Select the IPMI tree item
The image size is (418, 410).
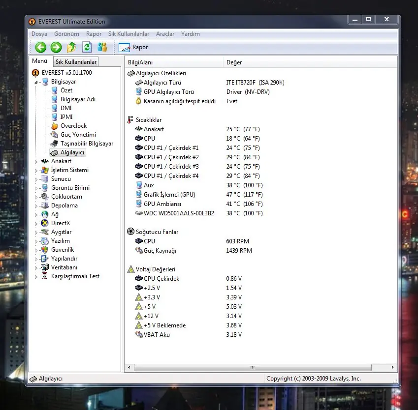66,117
